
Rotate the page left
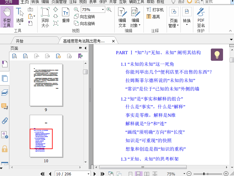point(85,17)
